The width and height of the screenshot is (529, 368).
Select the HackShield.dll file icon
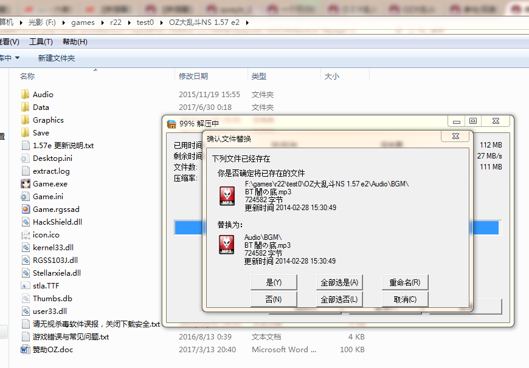[26, 222]
